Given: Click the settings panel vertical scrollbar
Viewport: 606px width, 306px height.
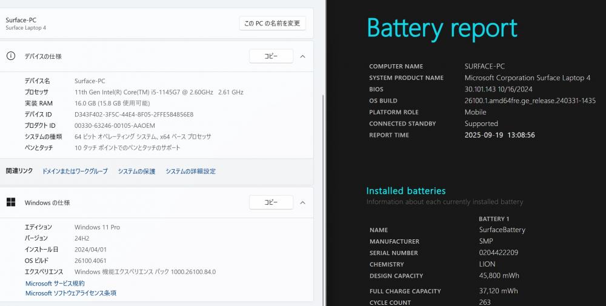Looking at the screenshot, I should click(x=324, y=151).
